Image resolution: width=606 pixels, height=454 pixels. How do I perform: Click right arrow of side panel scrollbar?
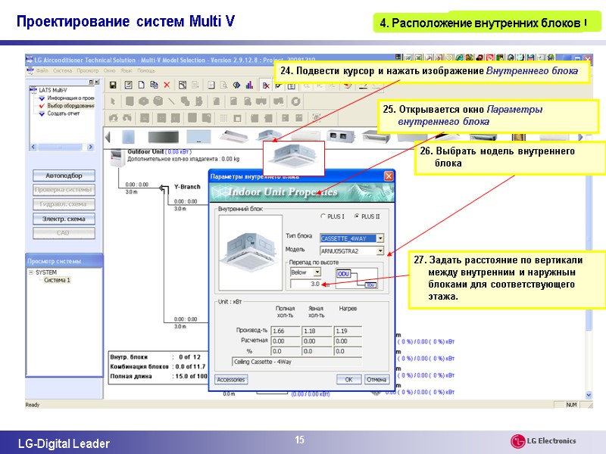pyautogui.click(x=90, y=147)
